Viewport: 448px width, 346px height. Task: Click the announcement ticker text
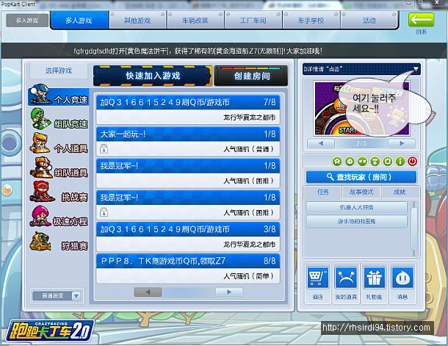(198, 51)
